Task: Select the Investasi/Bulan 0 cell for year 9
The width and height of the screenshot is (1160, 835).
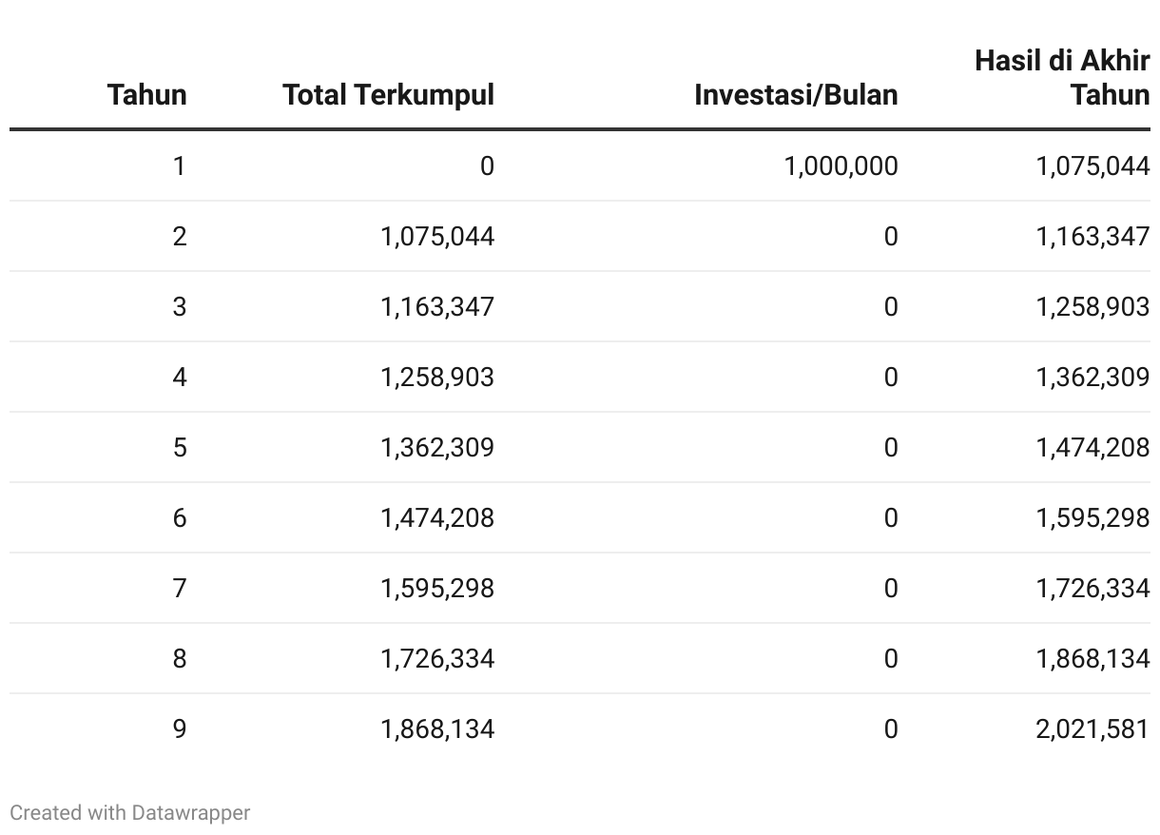Action: (889, 729)
